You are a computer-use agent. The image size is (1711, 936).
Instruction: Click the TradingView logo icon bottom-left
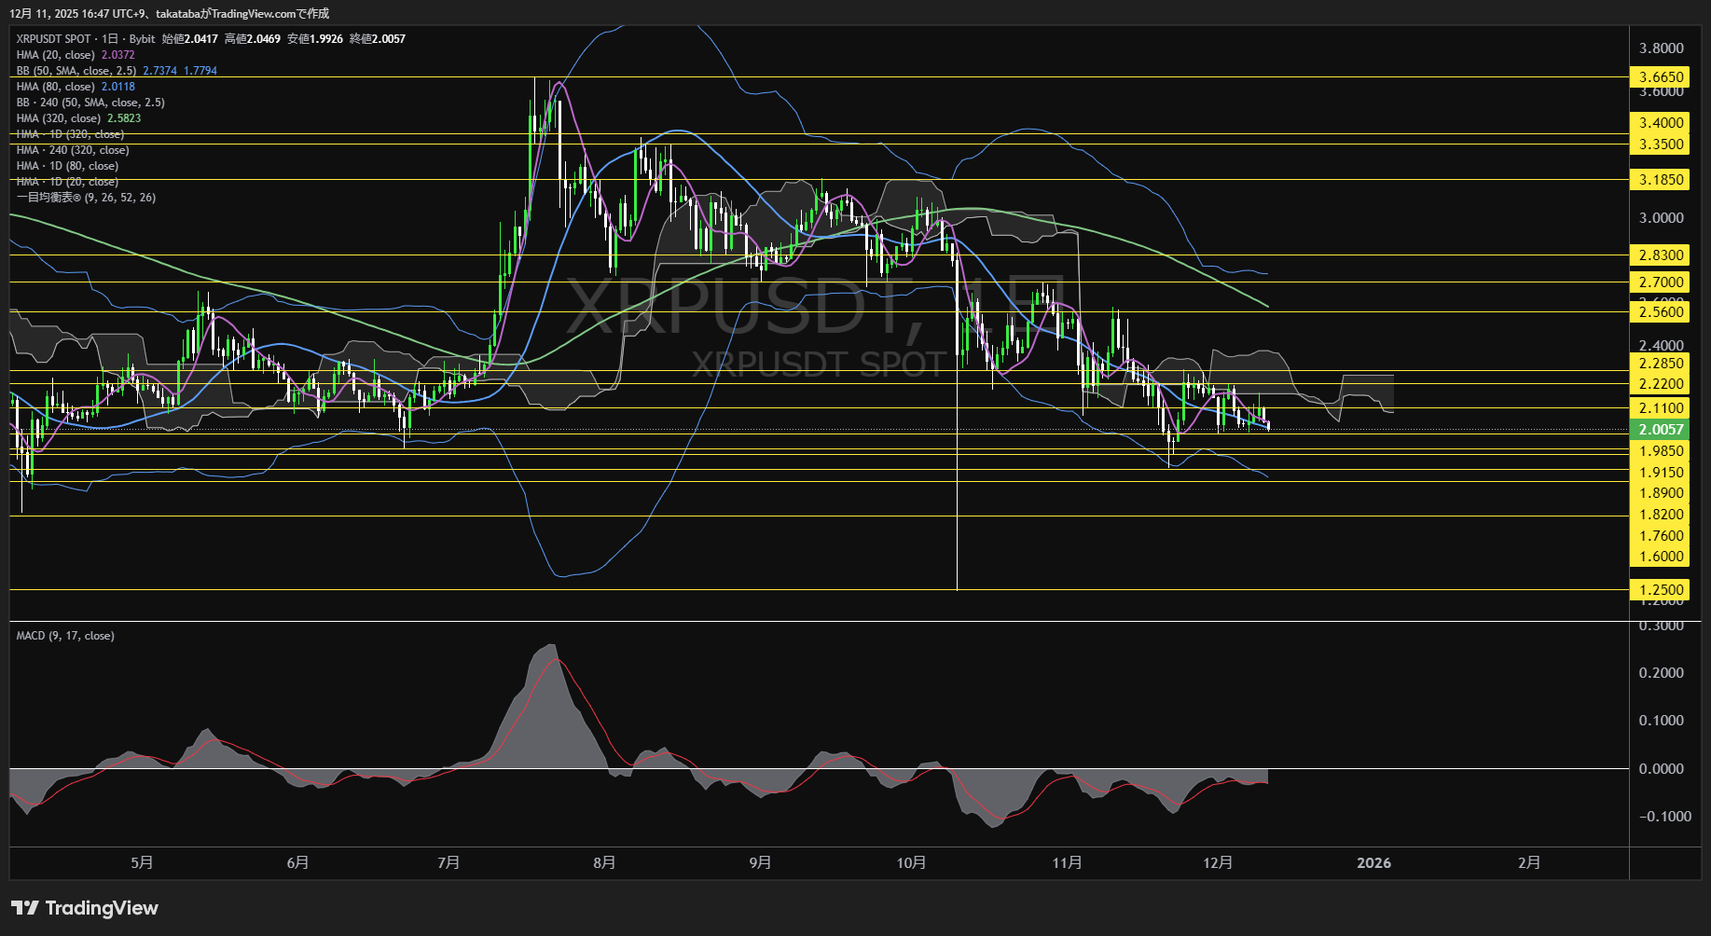pos(27,908)
